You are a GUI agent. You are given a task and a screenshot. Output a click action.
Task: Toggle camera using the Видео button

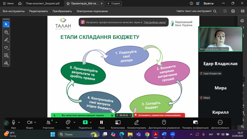click(30, 124)
